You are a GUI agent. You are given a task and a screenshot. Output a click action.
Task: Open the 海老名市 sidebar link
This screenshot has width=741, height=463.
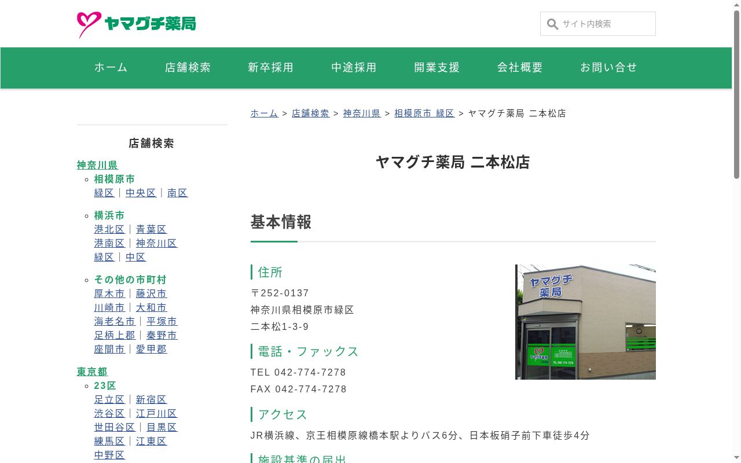[x=115, y=322]
